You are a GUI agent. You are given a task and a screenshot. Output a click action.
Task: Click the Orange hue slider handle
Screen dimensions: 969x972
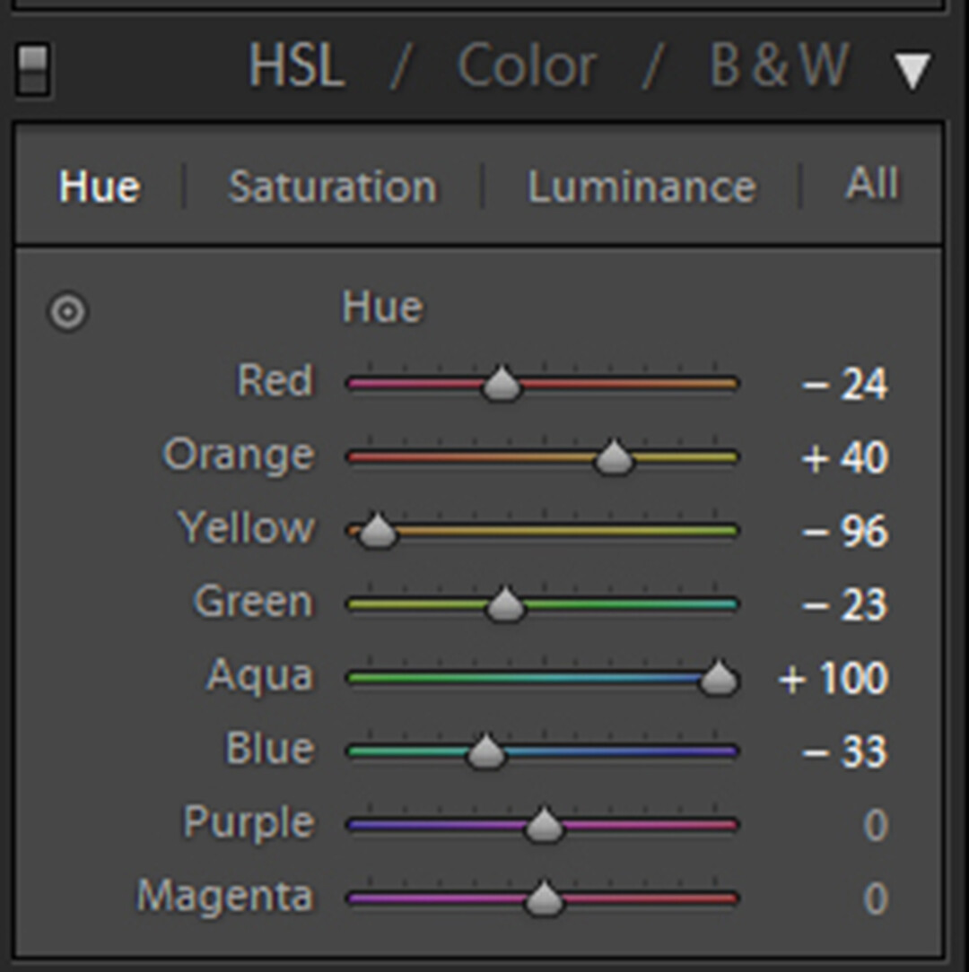[614, 457]
